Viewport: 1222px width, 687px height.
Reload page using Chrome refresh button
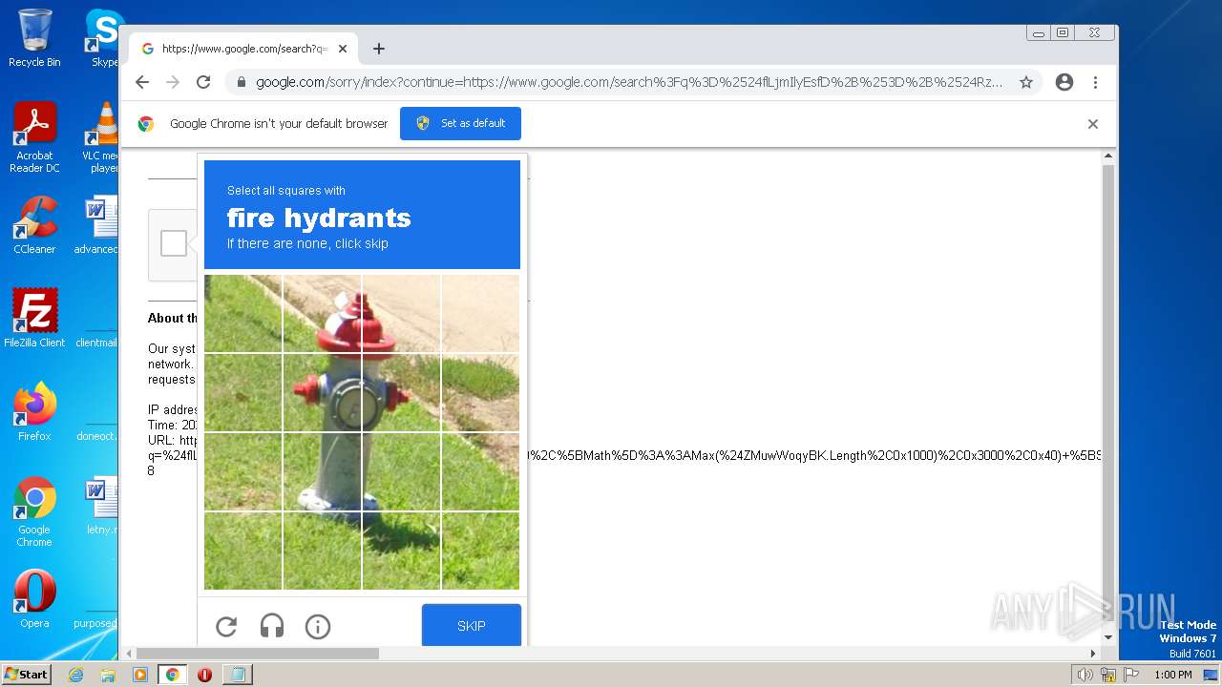pos(203,82)
